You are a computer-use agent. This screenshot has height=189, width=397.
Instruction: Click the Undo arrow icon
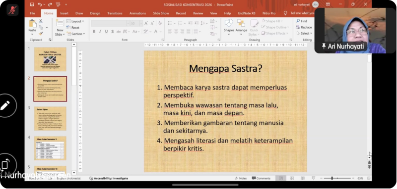tap(40, 4)
